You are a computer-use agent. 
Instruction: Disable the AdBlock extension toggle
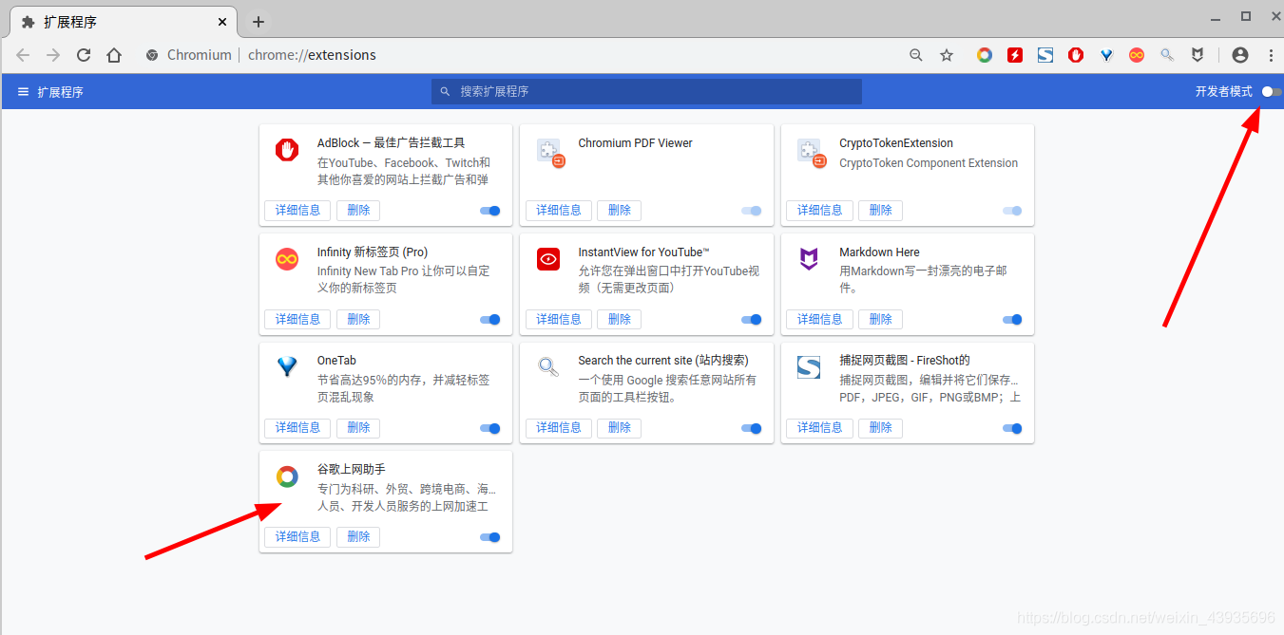click(x=490, y=211)
